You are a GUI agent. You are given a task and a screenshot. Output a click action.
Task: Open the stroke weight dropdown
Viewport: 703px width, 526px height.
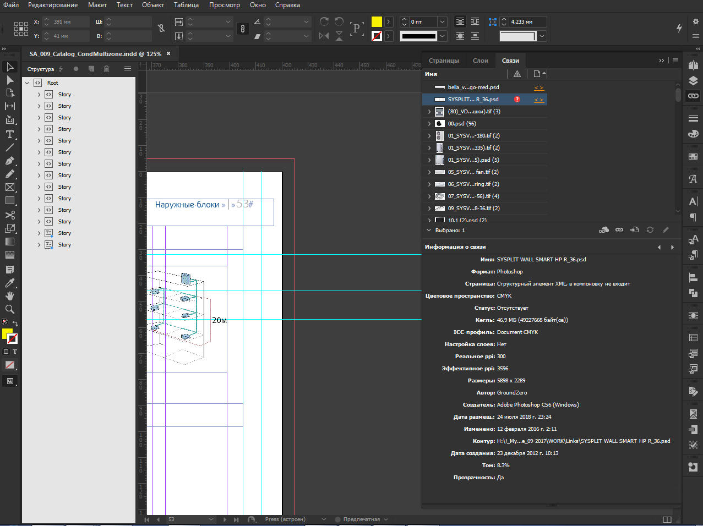point(442,21)
